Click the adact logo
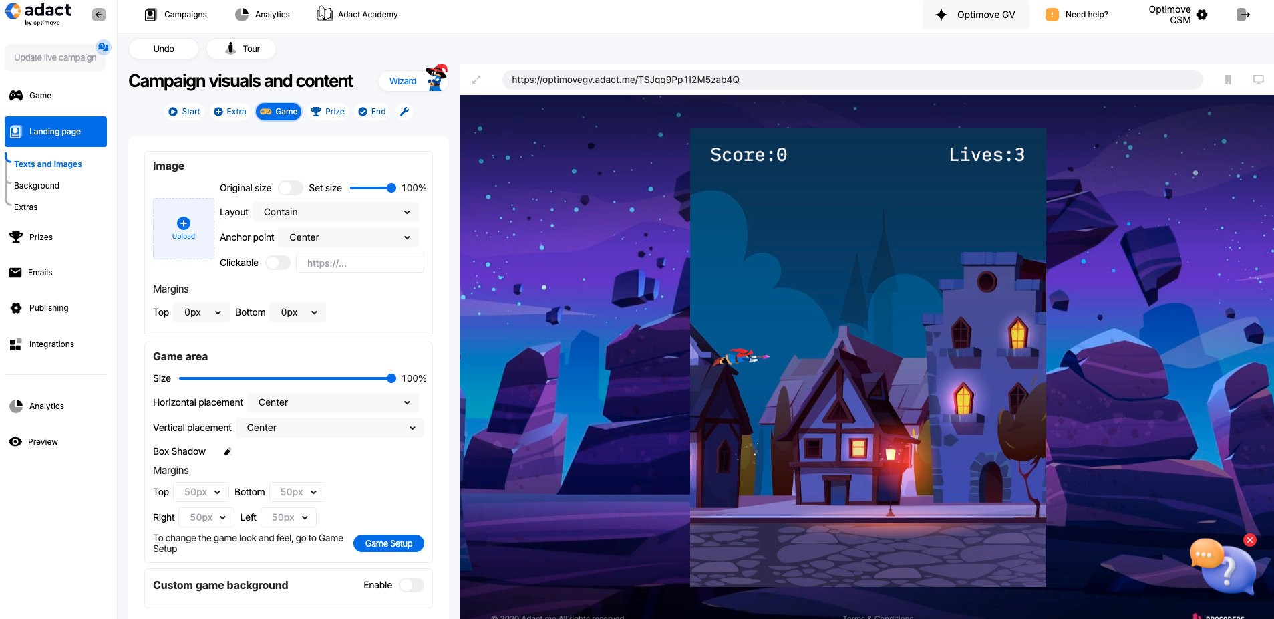 pyautogui.click(x=38, y=13)
